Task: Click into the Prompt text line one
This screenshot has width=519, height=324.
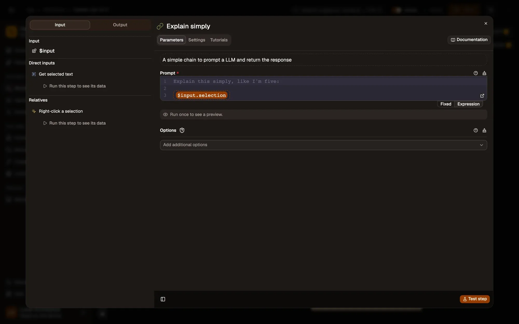Action: [226, 81]
